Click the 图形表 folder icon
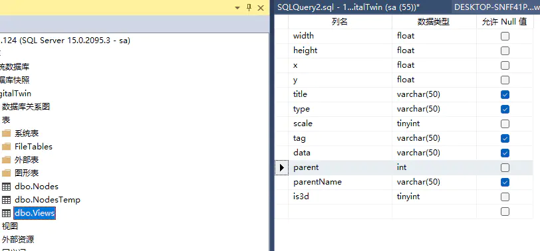This screenshot has width=540, height=251. coord(6,173)
